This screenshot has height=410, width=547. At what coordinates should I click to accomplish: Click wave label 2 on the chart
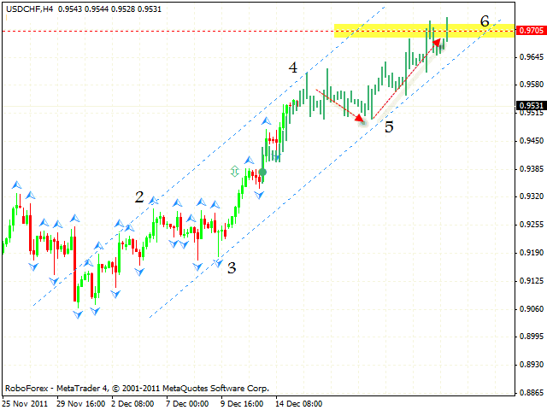pyautogui.click(x=139, y=197)
